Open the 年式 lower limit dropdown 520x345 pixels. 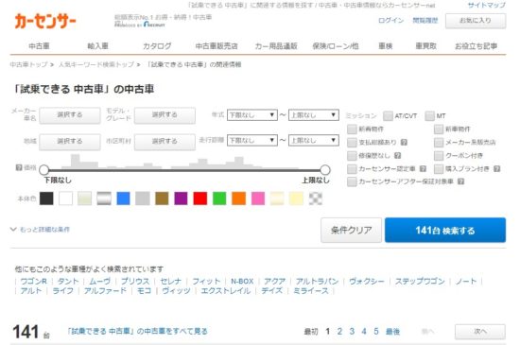[x=252, y=115]
